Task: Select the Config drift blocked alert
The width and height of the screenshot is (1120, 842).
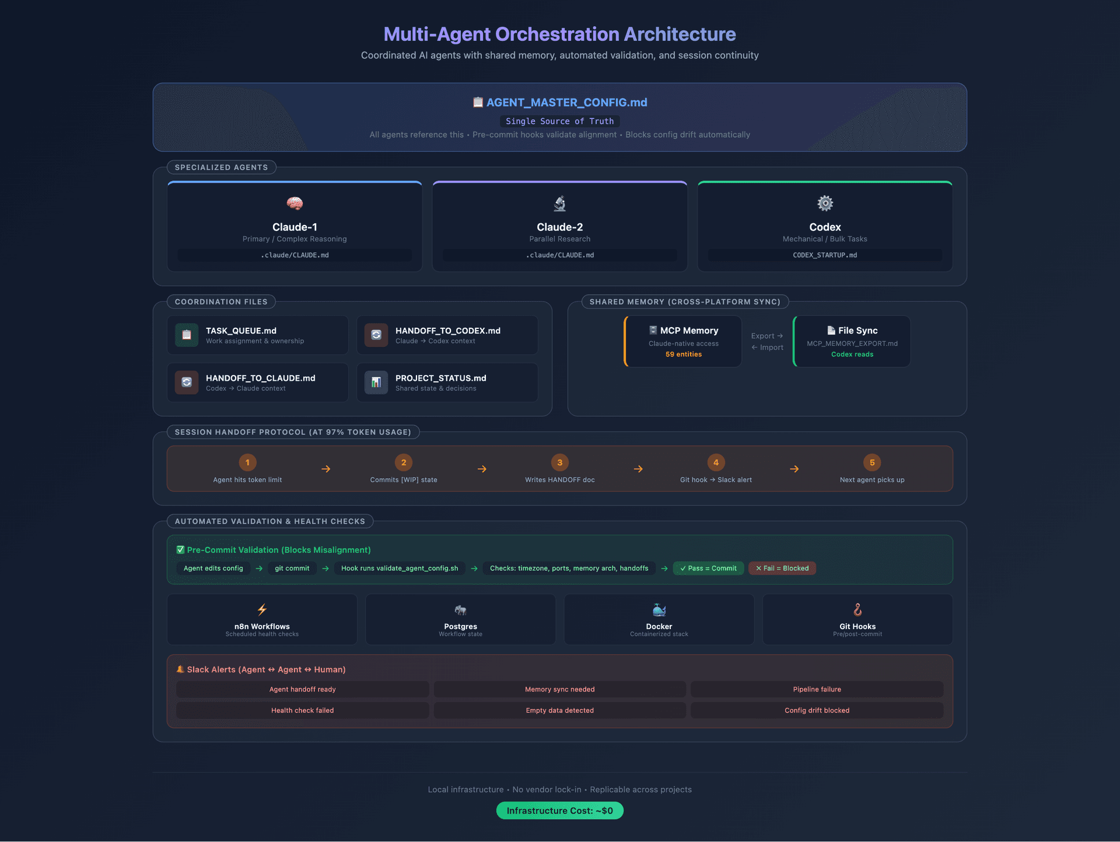Action: click(817, 710)
